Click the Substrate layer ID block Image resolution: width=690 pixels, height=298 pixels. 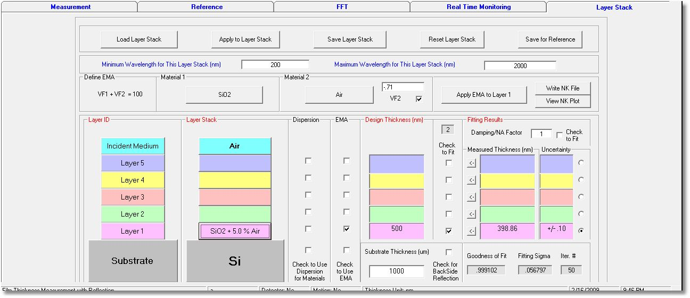point(133,261)
